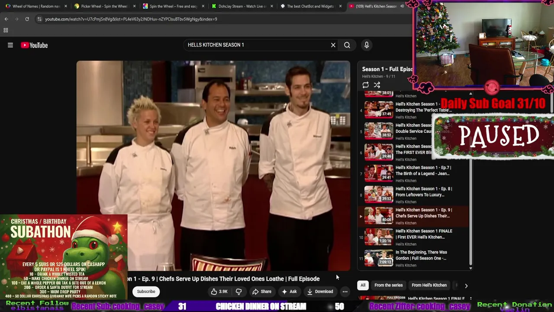Click the 1:20:16 finale thumbnail
The height and width of the screenshot is (312, 554).
pos(379,237)
